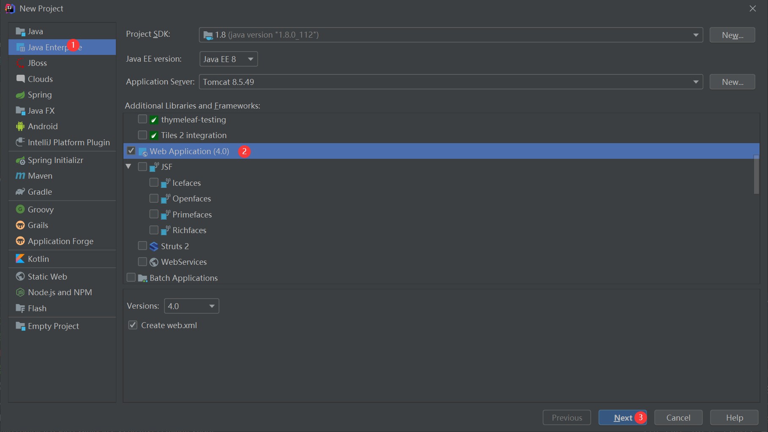Select the Java project type icon

[20, 32]
